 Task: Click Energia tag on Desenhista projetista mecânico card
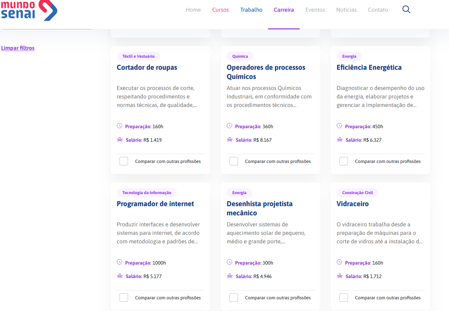point(239,193)
